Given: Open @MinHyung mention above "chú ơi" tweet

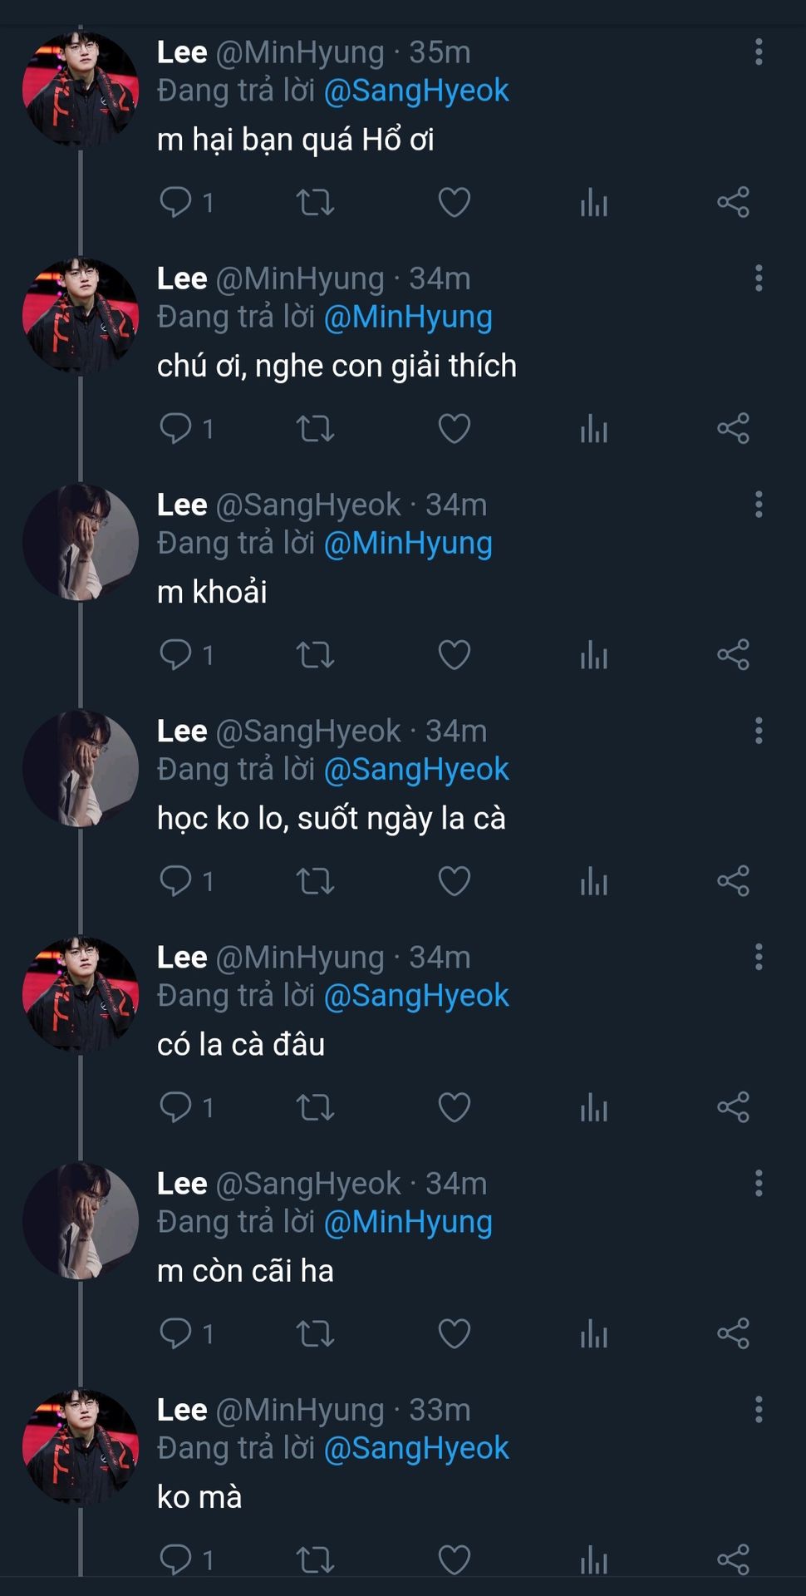Looking at the screenshot, I should 407,317.
